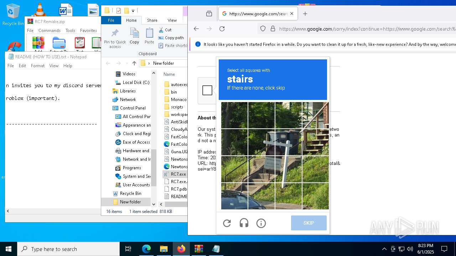
Task: Click Task View on the taskbar
Action: (x=128, y=249)
